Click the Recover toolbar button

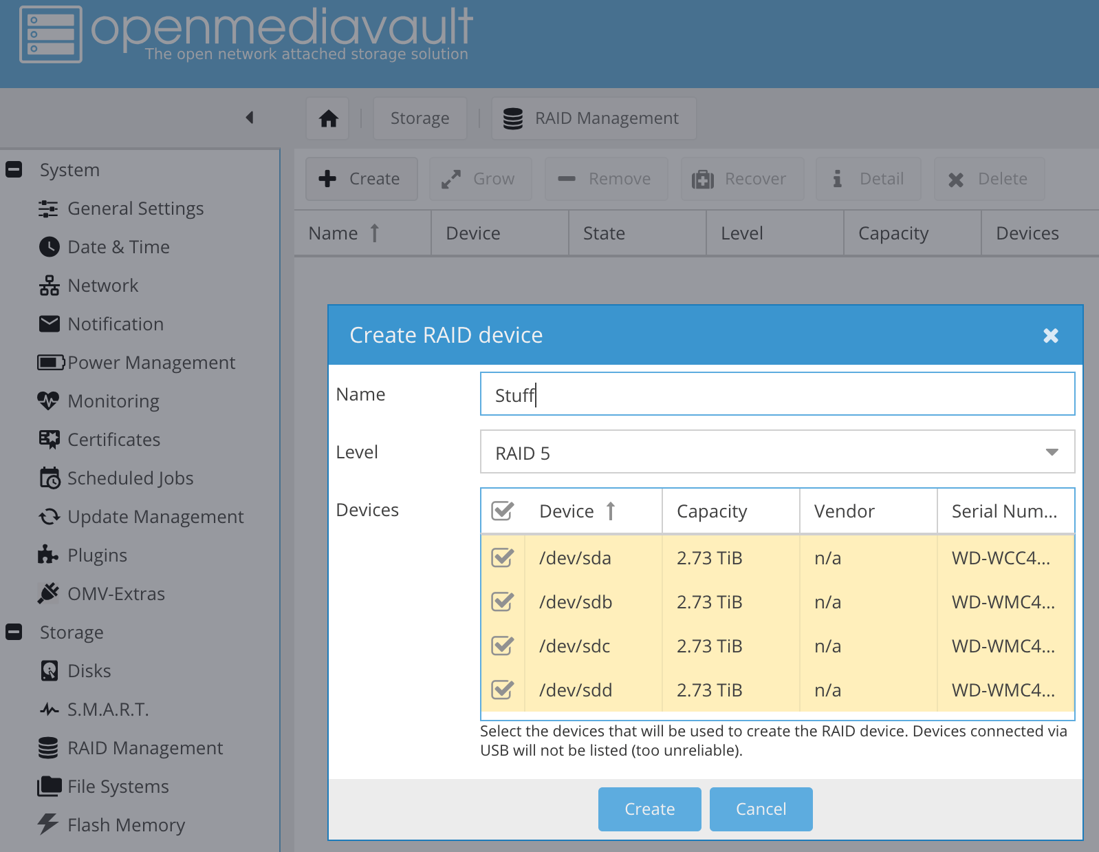coord(742,179)
